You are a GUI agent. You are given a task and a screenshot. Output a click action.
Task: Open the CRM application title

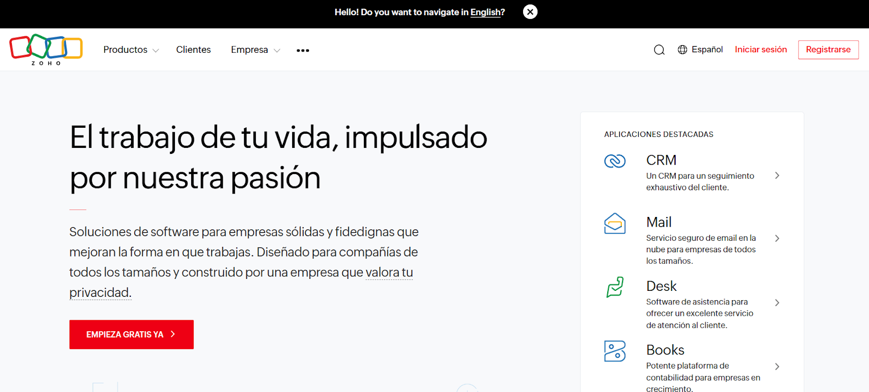[661, 160]
